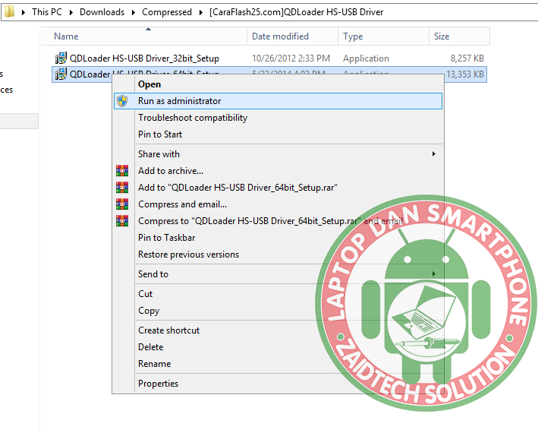
Task: Open the breadcrumb arrow after Compressed
Action: pyautogui.click(x=201, y=12)
